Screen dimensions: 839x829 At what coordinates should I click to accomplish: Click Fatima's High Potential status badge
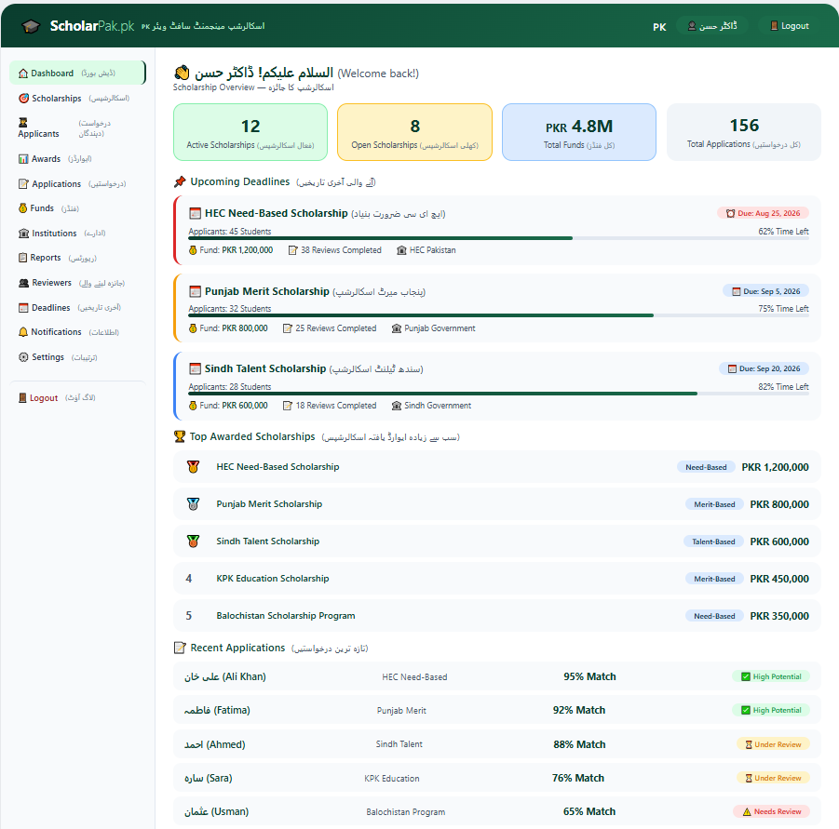point(771,710)
